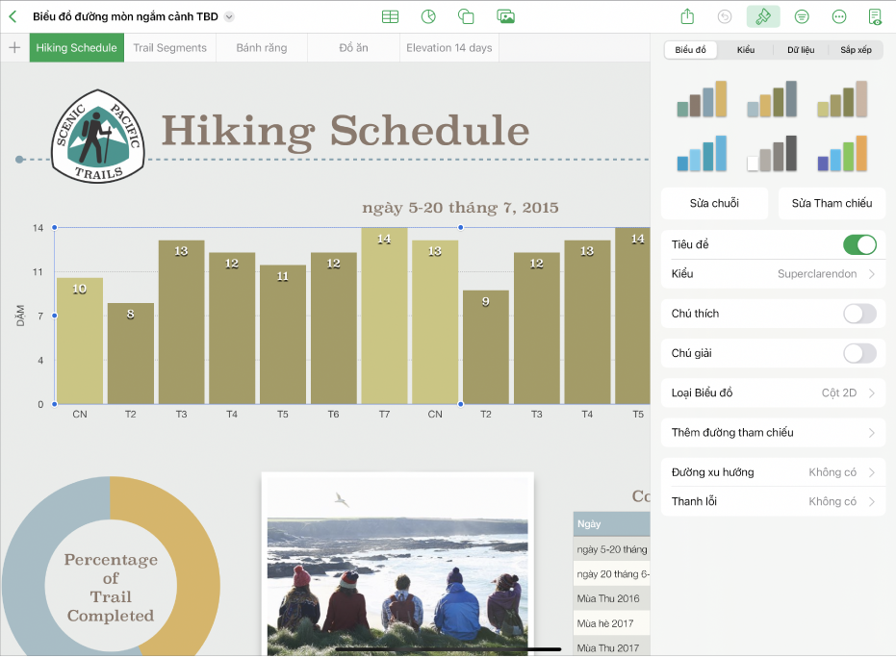This screenshot has width=896, height=658.
Task: Open the media insert menu
Action: pos(505,16)
